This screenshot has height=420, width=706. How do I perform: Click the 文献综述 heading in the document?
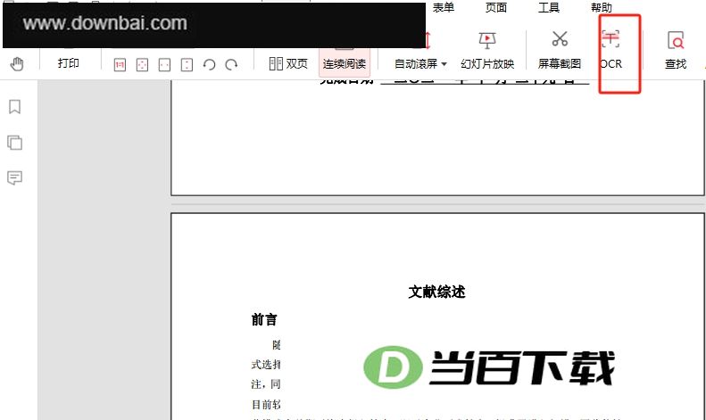point(436,292)
